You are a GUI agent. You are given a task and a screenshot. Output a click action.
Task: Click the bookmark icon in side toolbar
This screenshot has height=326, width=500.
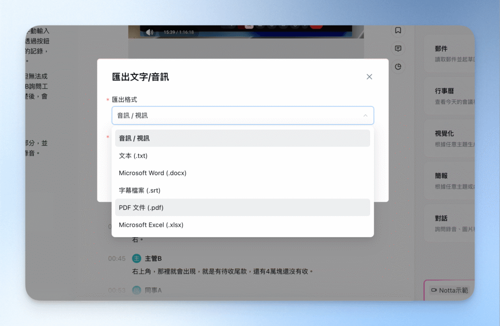pyautogui.click(x=398, y=30)
